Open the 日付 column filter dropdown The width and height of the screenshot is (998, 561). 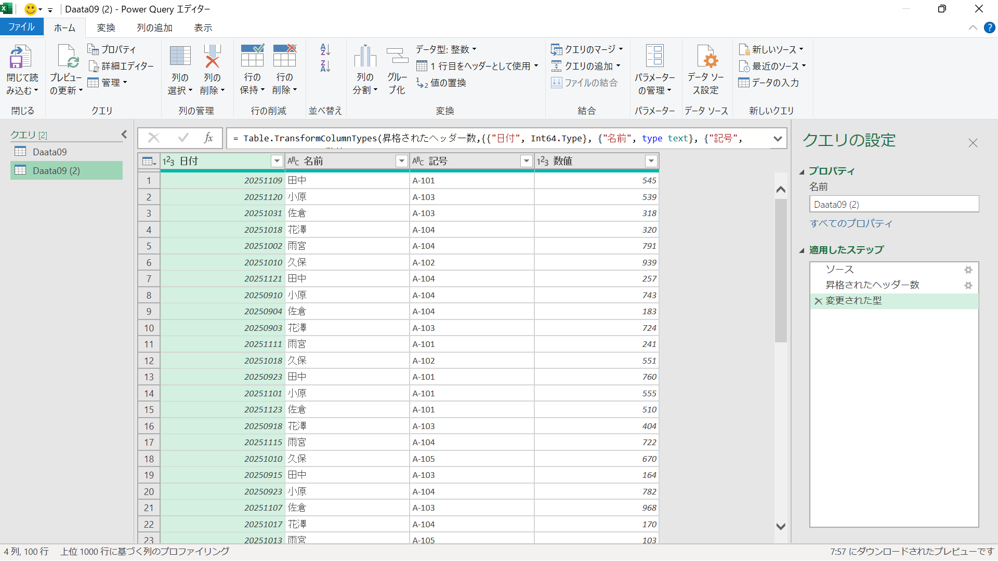pos(277,161)
